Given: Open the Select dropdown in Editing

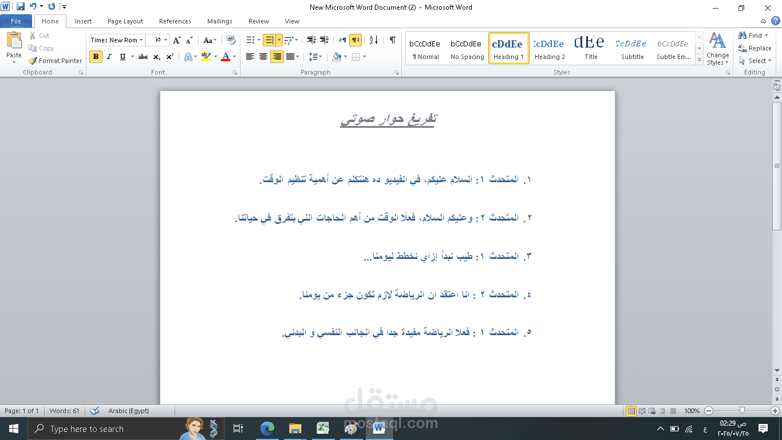Looking at the screenshot, I should coord(755,61).
